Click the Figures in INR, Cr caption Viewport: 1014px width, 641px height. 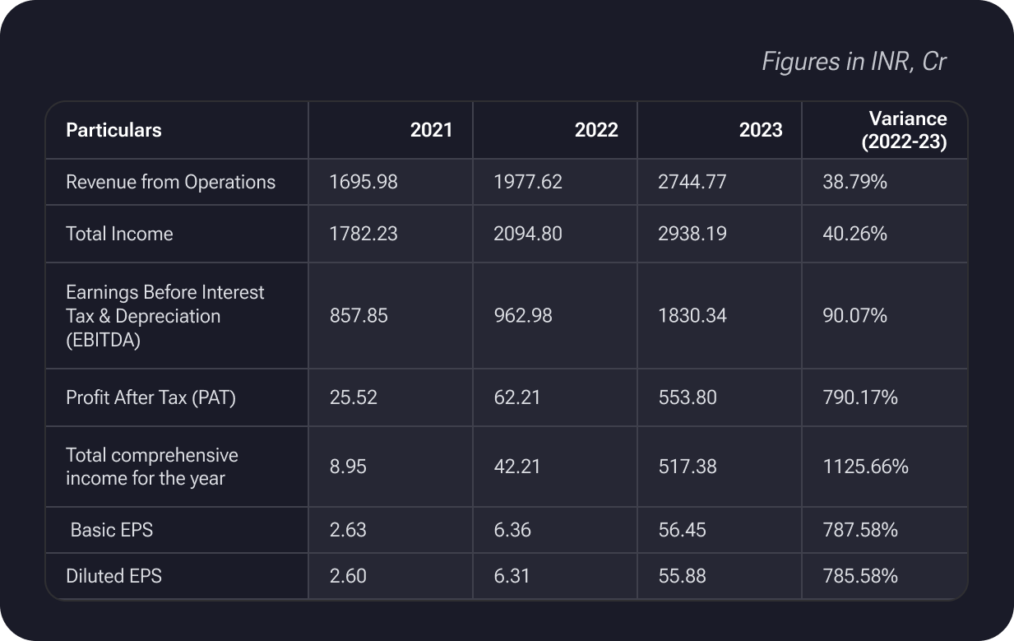click(854, 62)
